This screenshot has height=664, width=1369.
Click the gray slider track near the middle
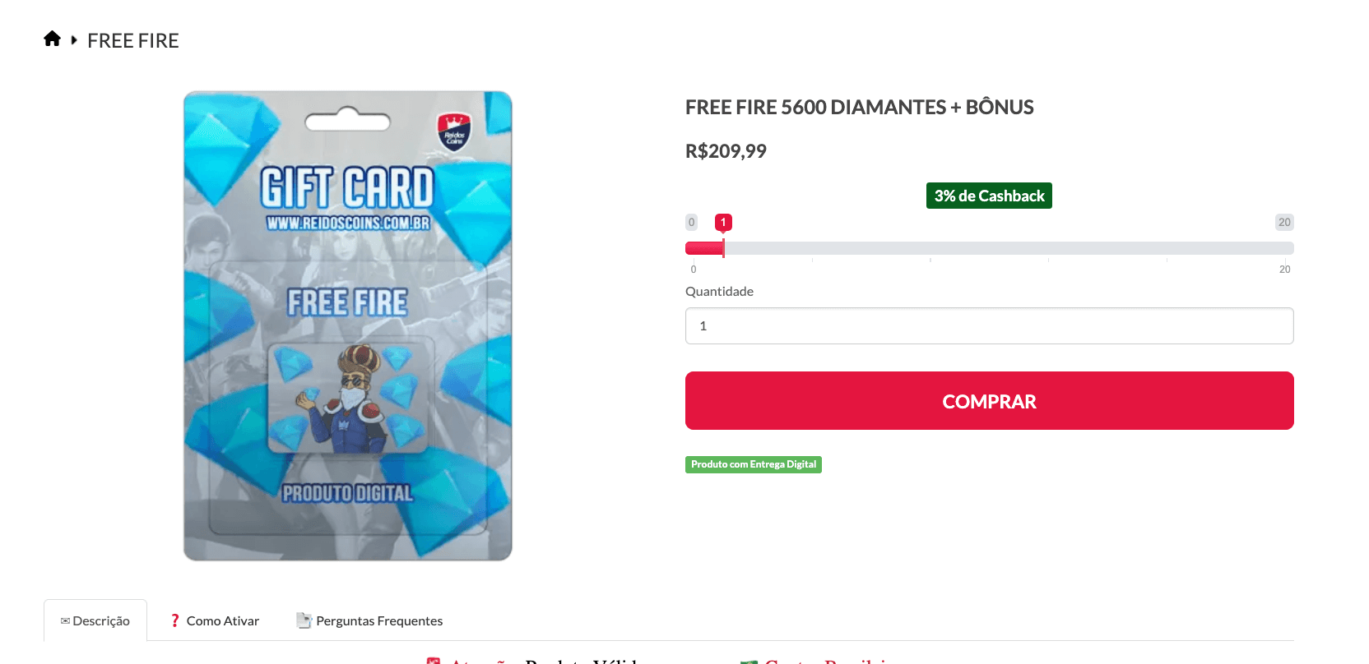click(x=990, y=248)
